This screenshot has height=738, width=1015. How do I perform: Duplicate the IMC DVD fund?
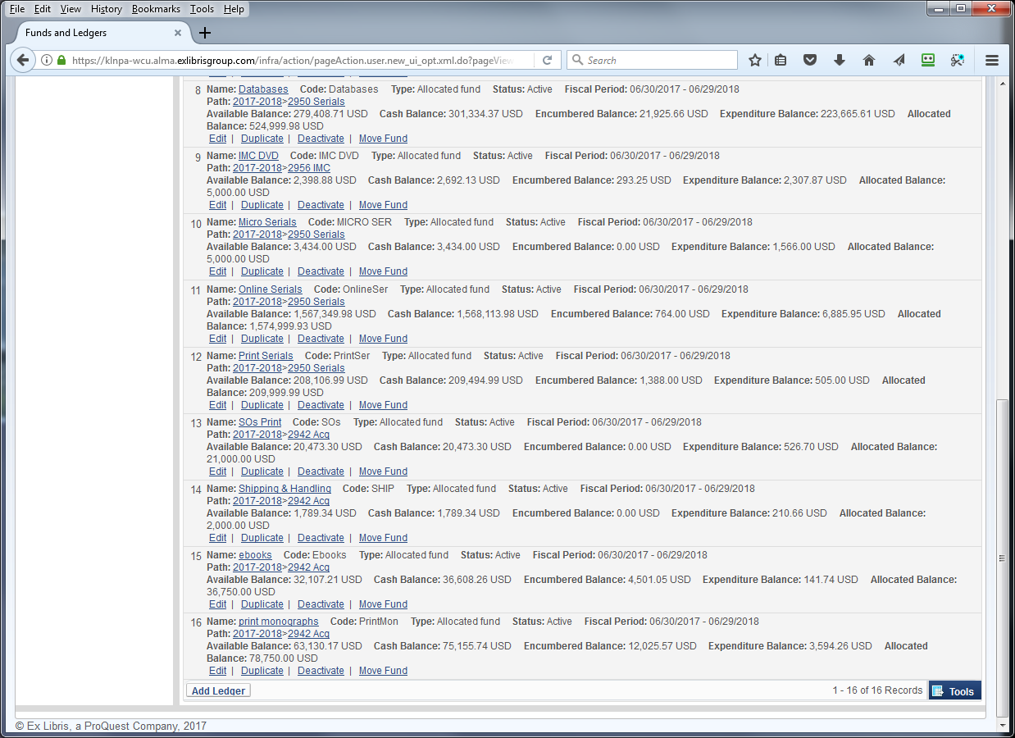tap(262, 205)
